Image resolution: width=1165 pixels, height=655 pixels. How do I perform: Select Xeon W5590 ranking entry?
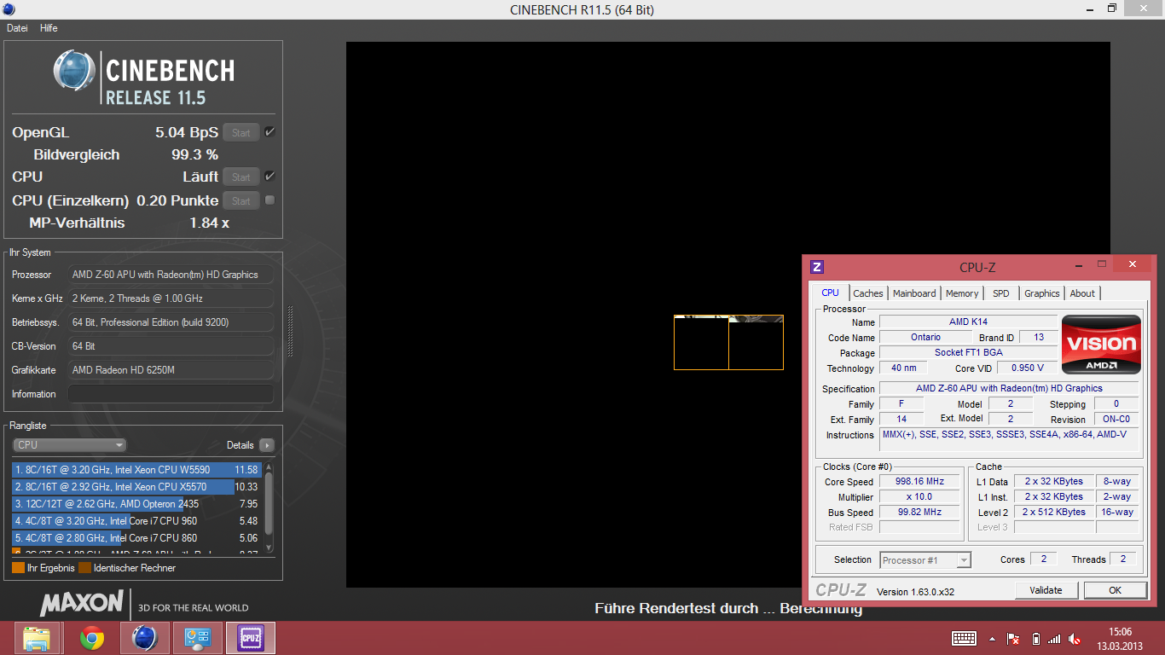[136, 470]
